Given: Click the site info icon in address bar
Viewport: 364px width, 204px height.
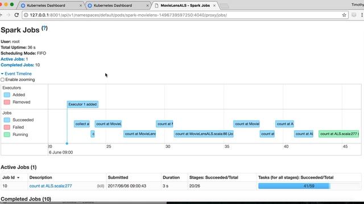Looking at the screenshot, I should pos(26,15).
